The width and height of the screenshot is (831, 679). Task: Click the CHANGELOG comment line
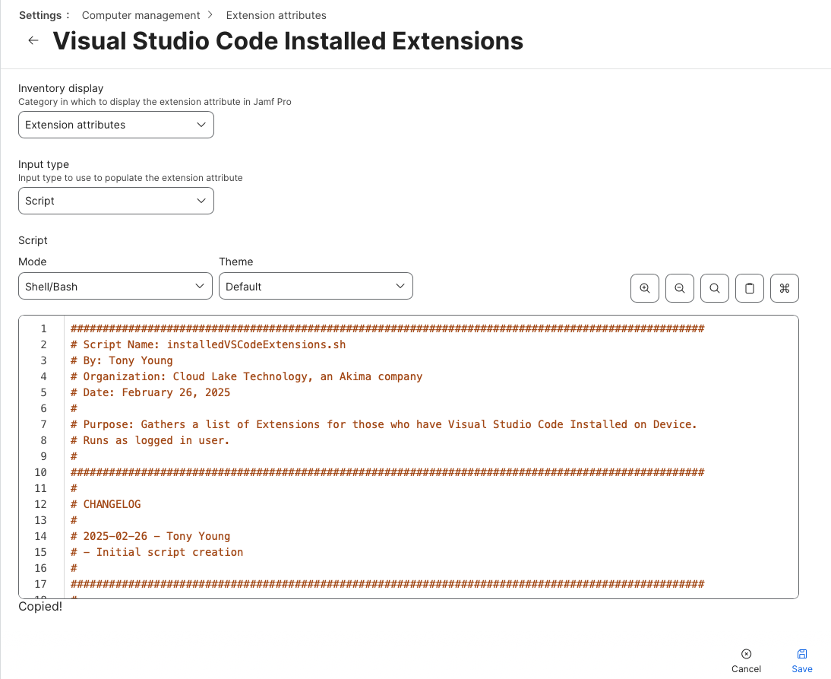[106, 504]
